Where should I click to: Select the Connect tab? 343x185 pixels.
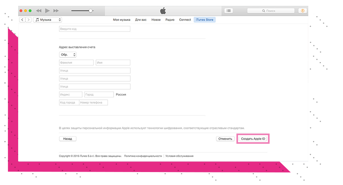click(x=185, y=20)
